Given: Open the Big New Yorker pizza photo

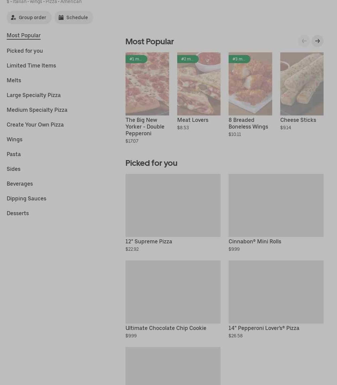Looking at the screenshot, I should (147, 84).
